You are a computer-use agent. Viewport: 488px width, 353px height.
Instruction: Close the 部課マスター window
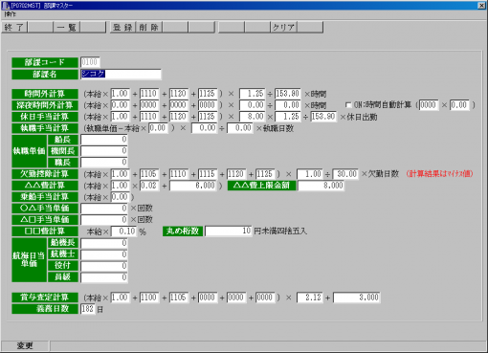click(481, 6)
